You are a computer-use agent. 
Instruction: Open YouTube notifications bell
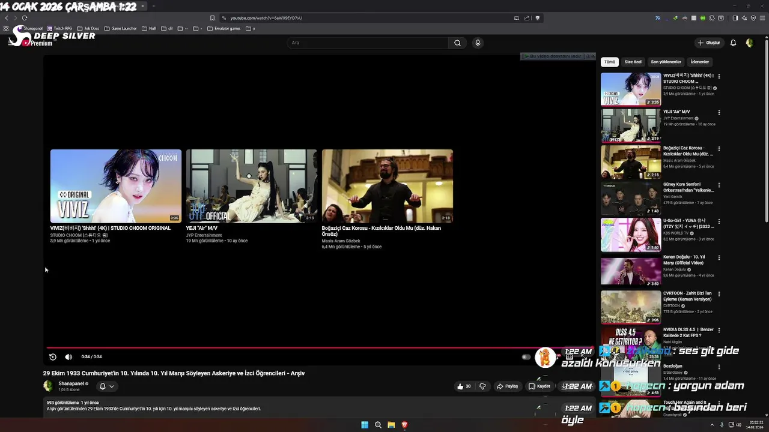pyautogui.click(x=733, y=43)
